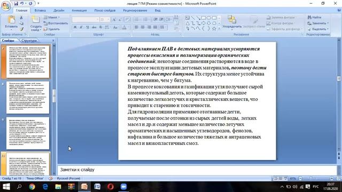Undo the last action in quick access toolbar
Image resolution: width=342 pixels, height=192 pixels.
click(x=22, y=4)
